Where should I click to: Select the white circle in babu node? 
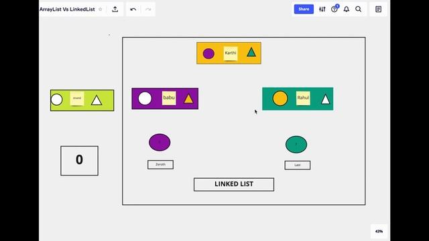click(145, 98)
